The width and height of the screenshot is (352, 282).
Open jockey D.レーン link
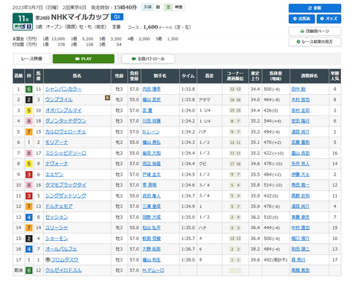(151, 131)
